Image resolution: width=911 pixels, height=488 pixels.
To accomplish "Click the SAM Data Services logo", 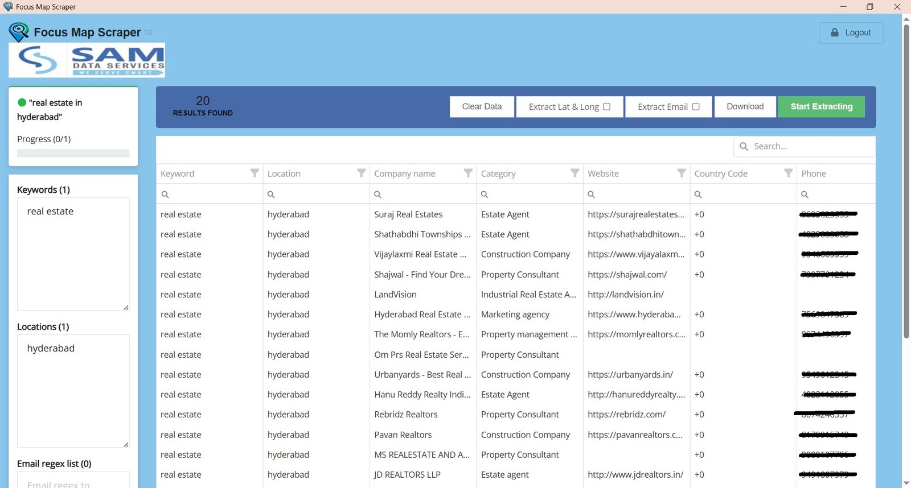I will tap(87, 60).
